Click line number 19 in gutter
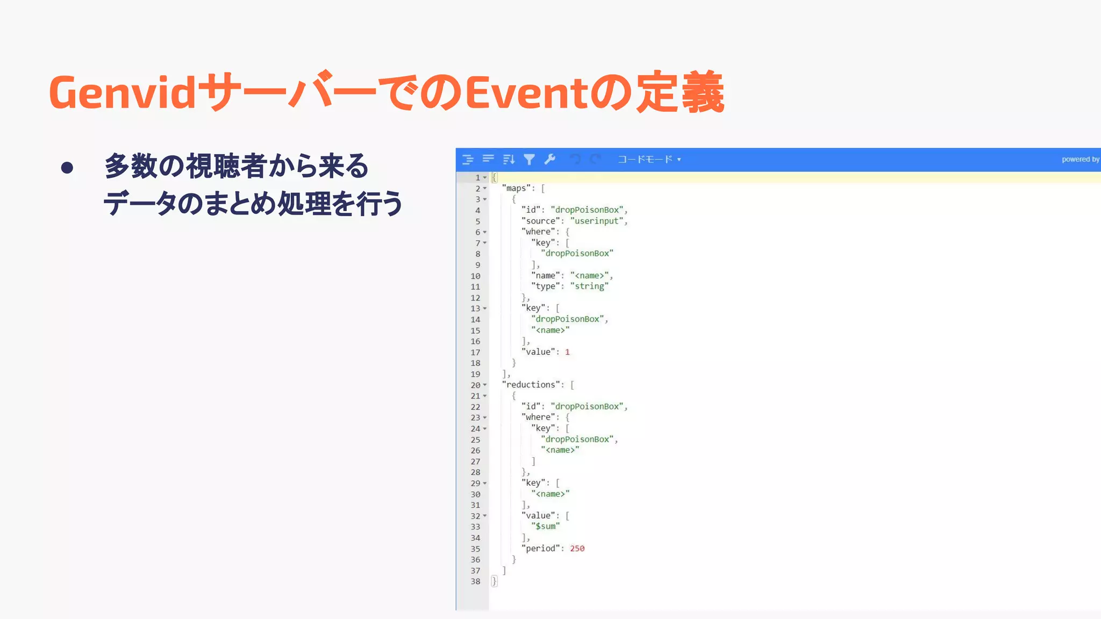Screen dimensions: 1101x619 pos(475,374)
